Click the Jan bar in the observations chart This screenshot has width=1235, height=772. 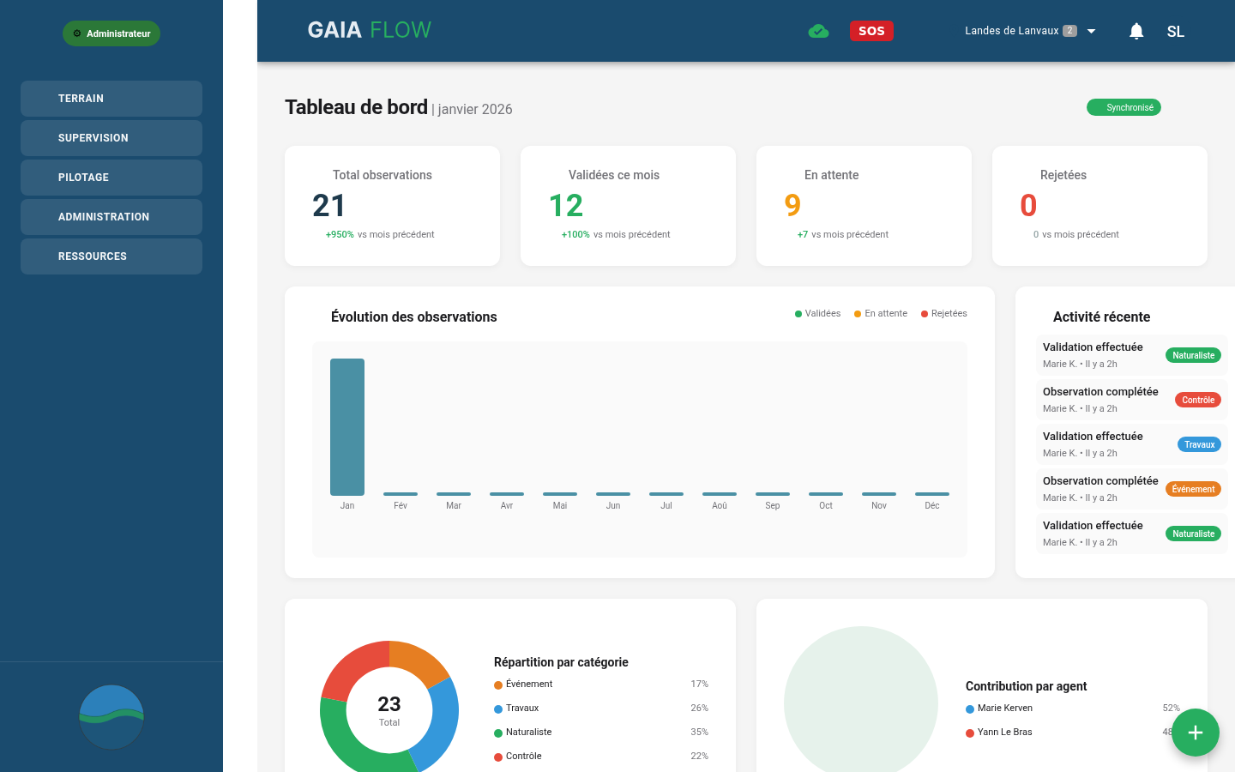(346, 426)
